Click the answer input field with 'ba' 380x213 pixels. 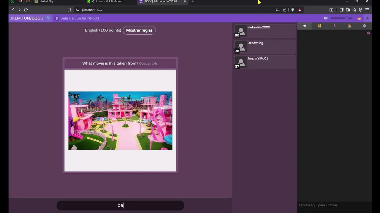(x=120, y=205)
